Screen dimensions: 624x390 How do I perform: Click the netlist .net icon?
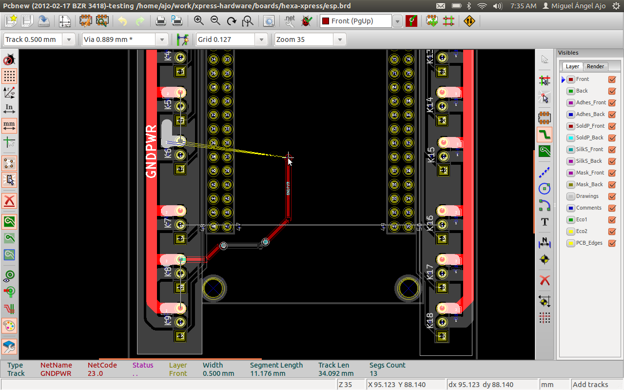[290, 21]
